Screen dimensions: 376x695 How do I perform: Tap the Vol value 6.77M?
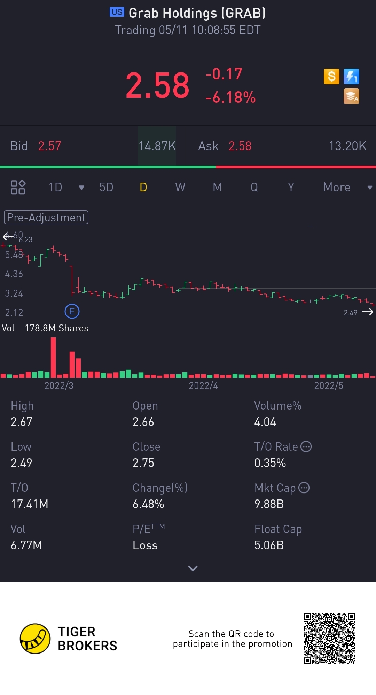tap(26, 545)
